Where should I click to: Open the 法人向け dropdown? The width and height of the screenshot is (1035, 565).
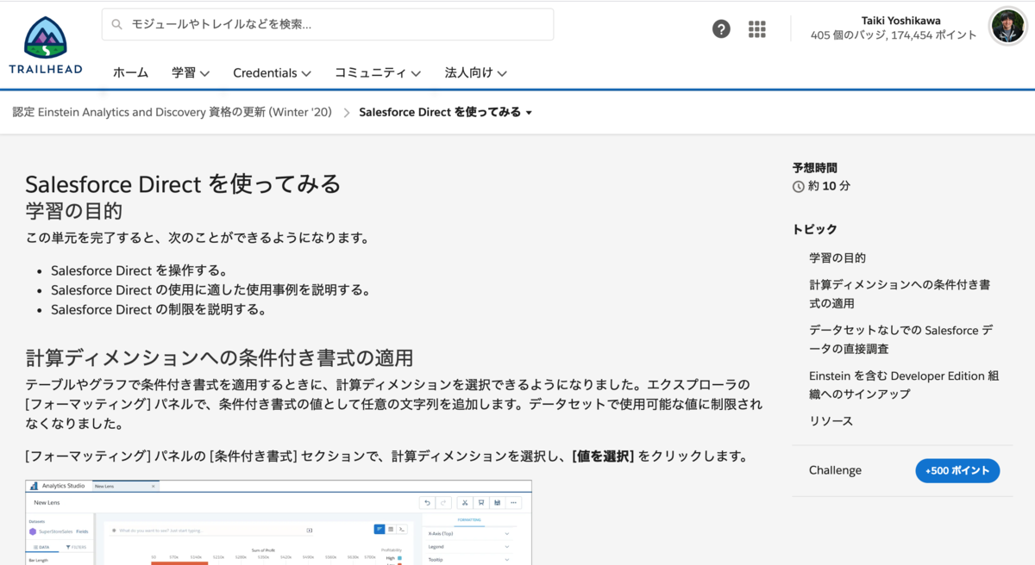pyautogui.click(x=474, y=73)
